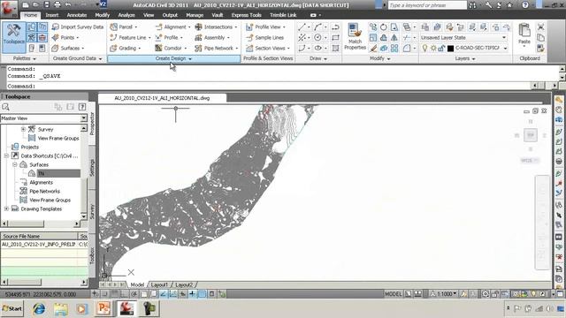Open the Insert ribbon tab

click(52, 15)
